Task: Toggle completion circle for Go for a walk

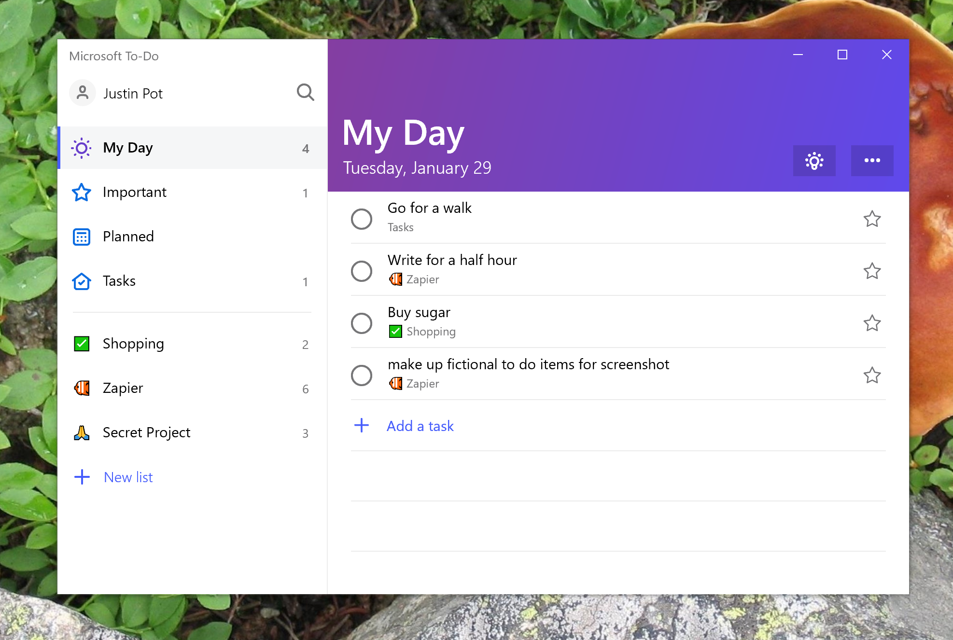Action: point(362,218)
